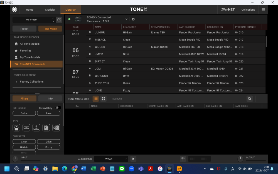Switch to the Modeler tab
Viewport: 278px width, 174px height.
pos(50,9)
